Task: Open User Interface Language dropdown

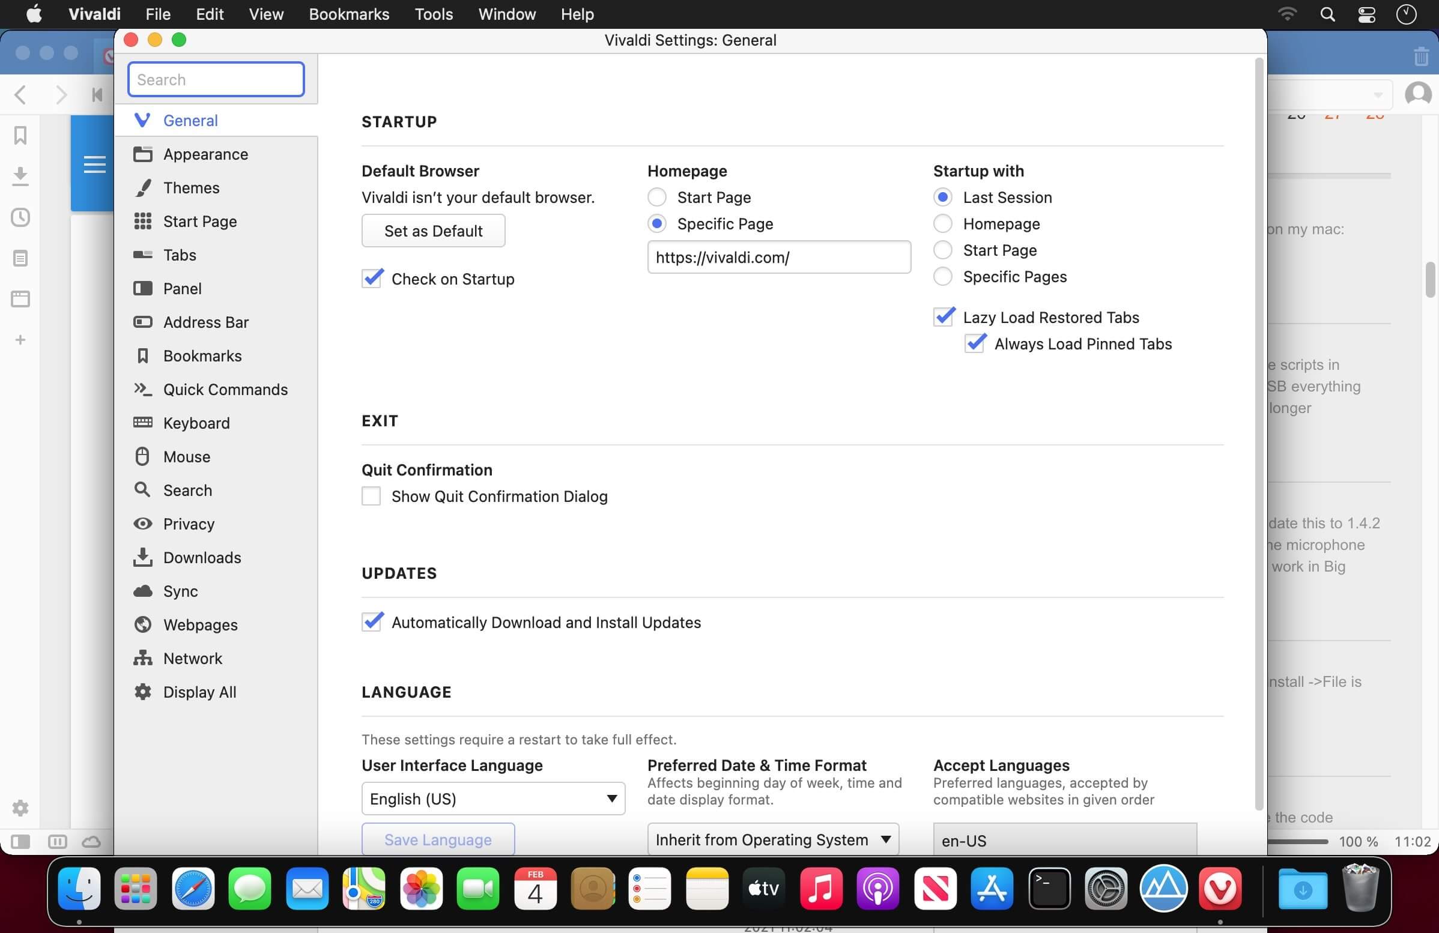Action: [x=493, y=799]
